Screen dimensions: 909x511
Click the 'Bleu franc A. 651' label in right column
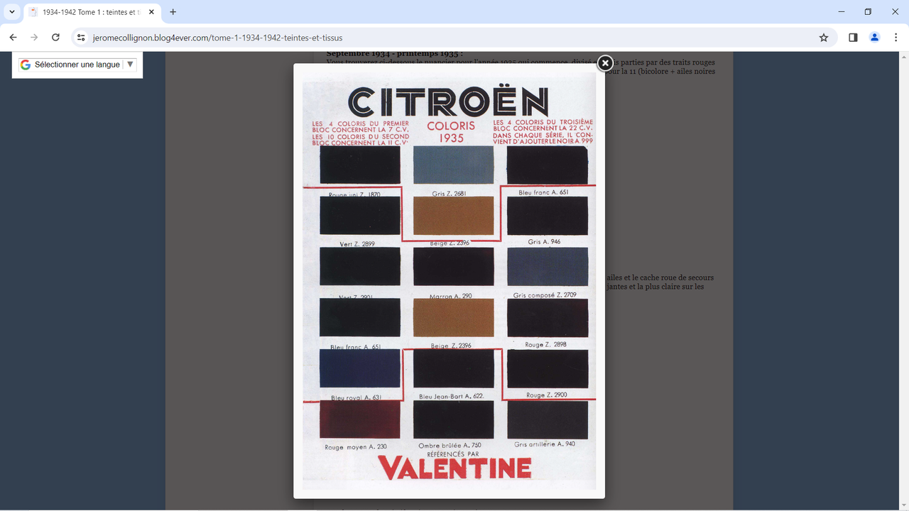tap(544, 192)
